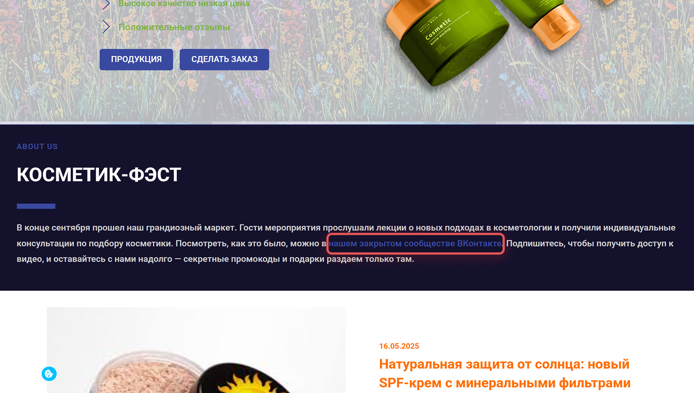Click the chevron beside Высокое качество низкая цена
The image size is (694, 393).
point(106,4)
